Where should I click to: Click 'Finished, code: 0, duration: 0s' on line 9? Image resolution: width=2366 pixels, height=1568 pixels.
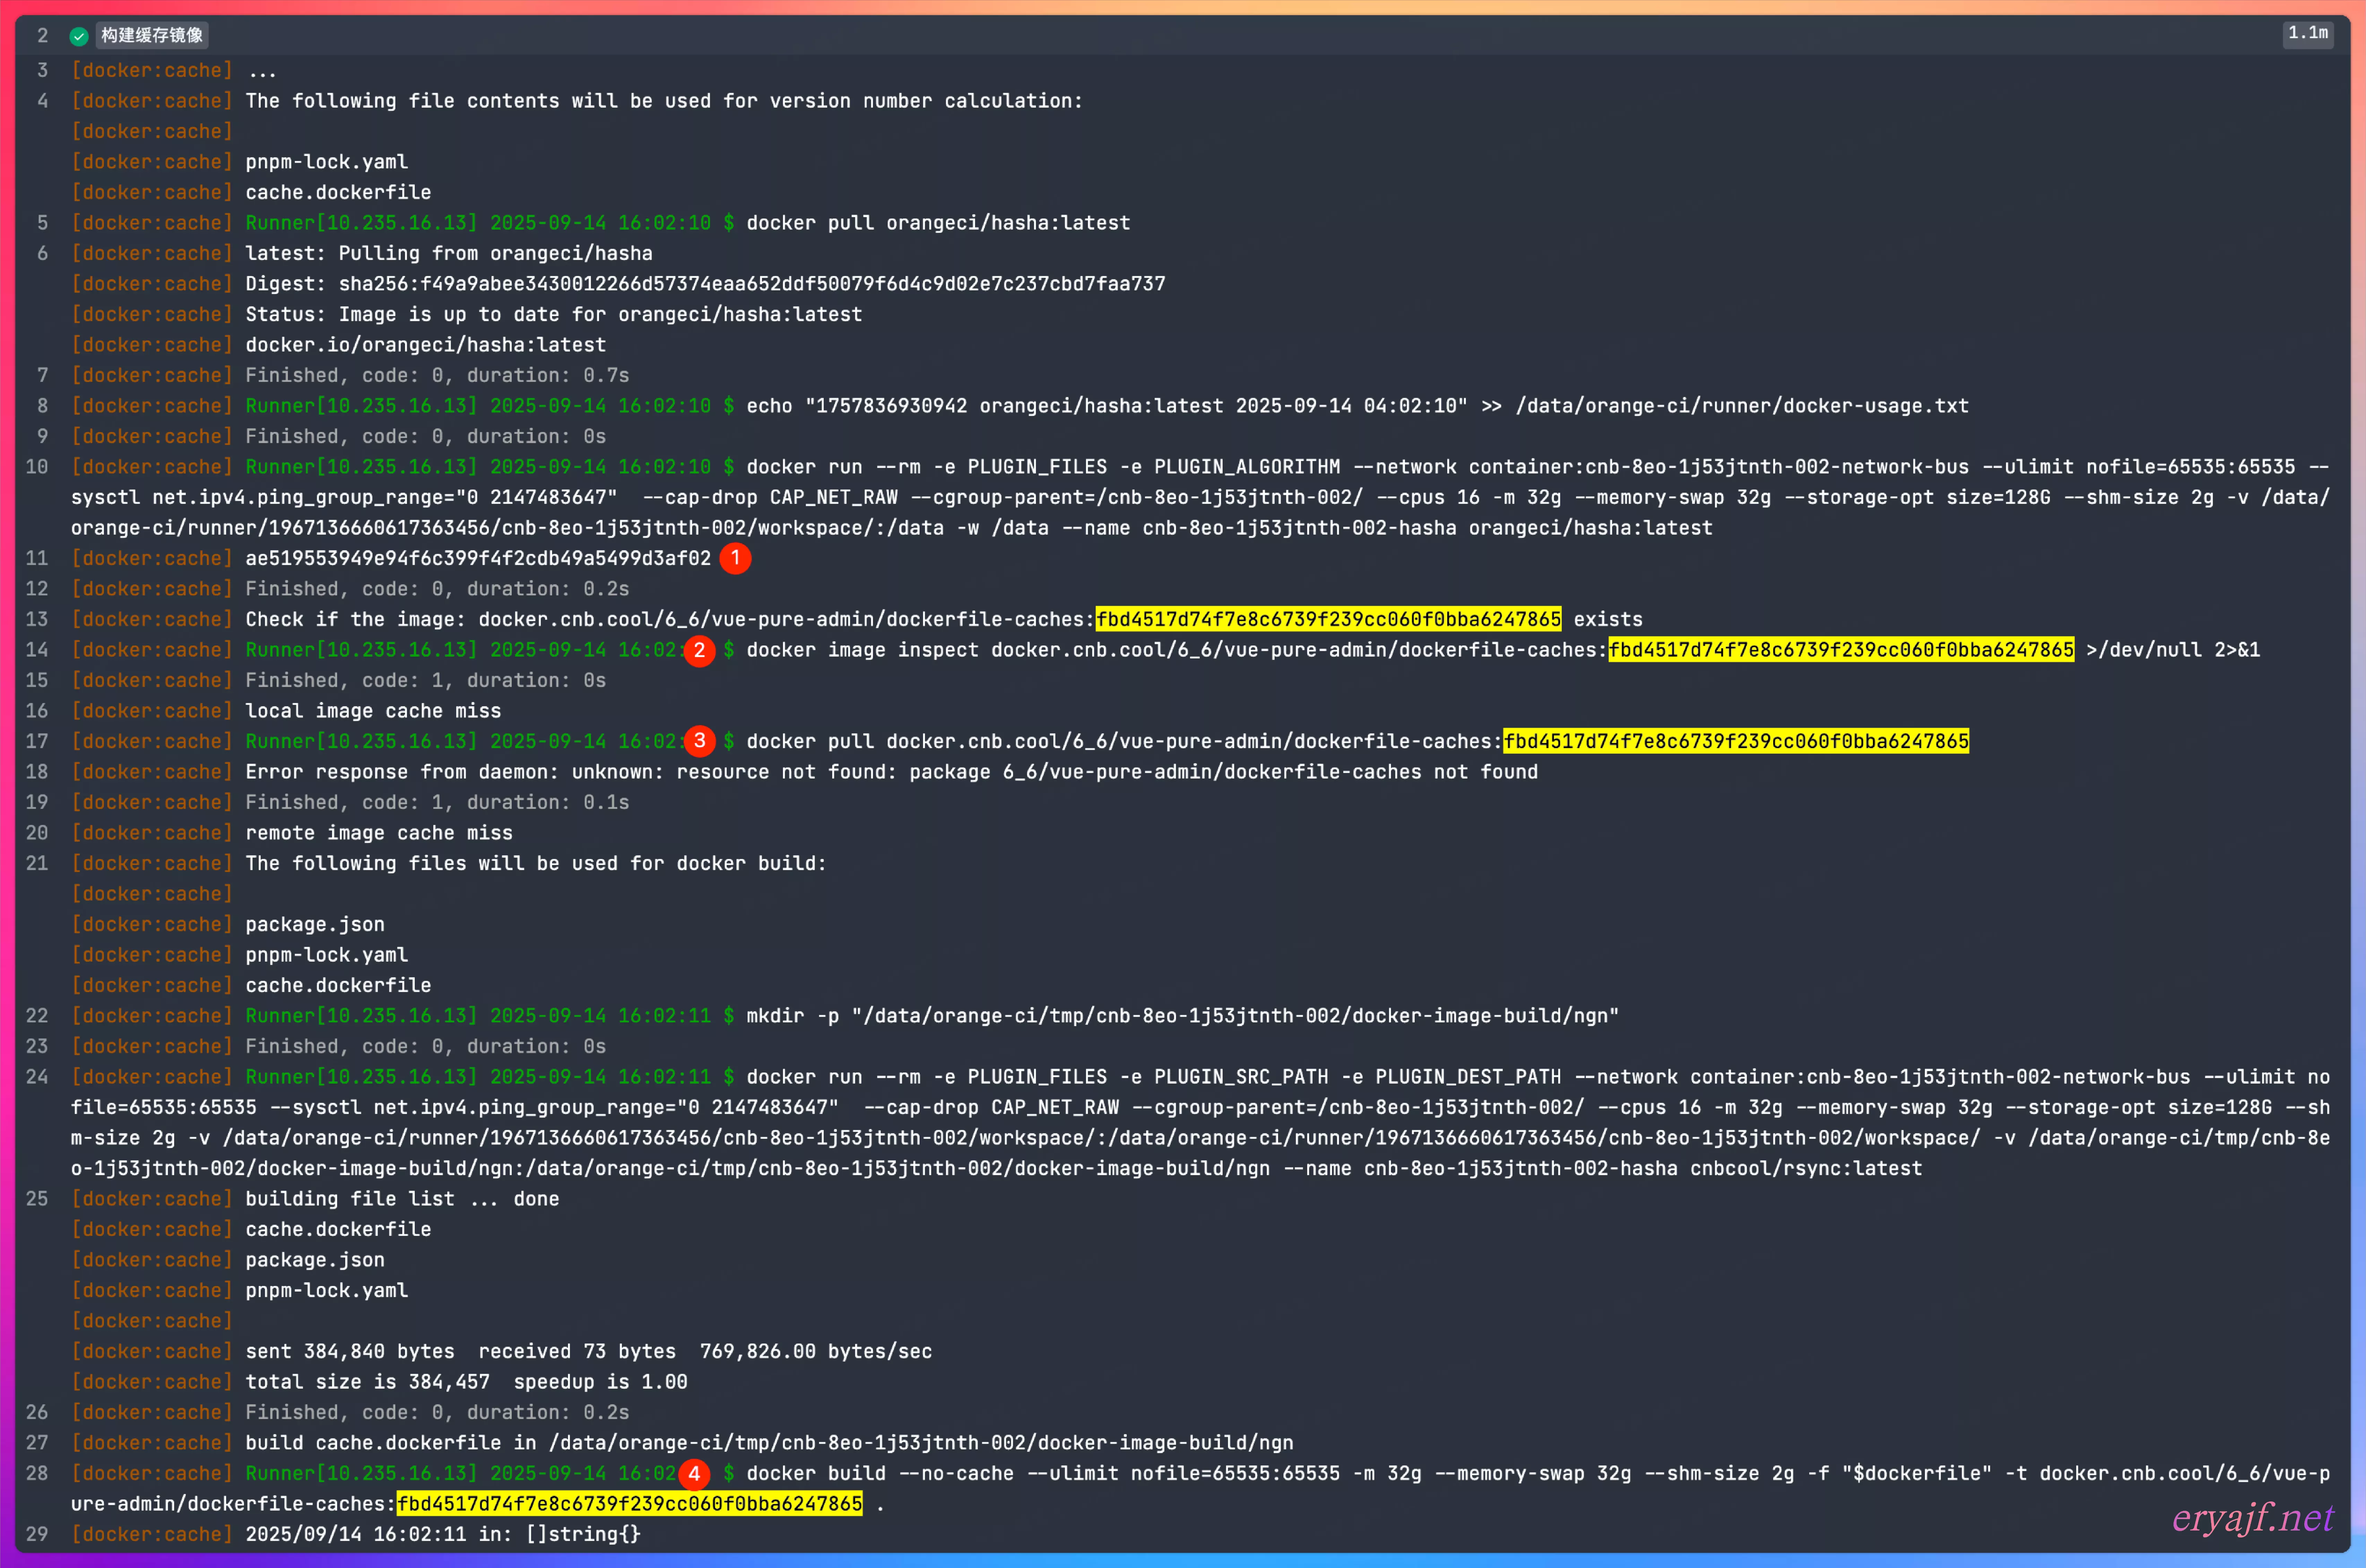click(426, 437)
